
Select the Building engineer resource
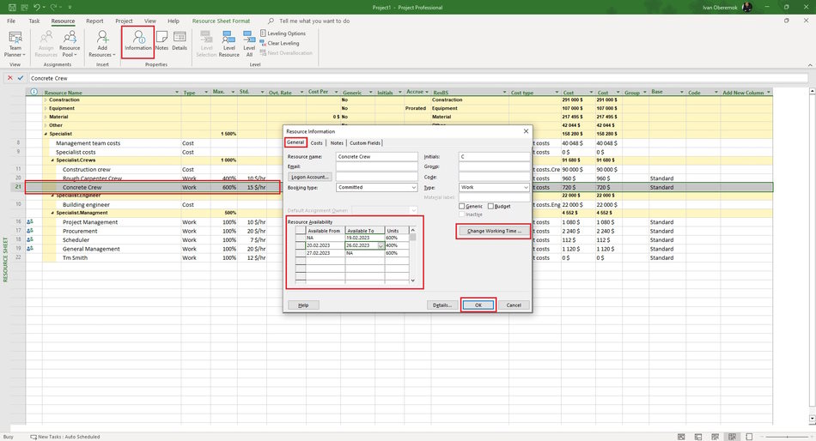[86, 204]
